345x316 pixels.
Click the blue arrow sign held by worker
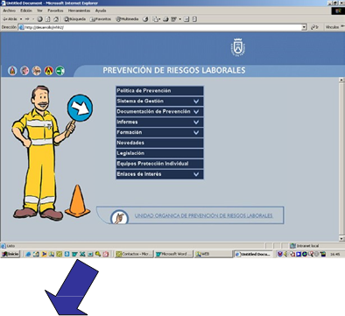pyautogui.click(x=80, y=108)
